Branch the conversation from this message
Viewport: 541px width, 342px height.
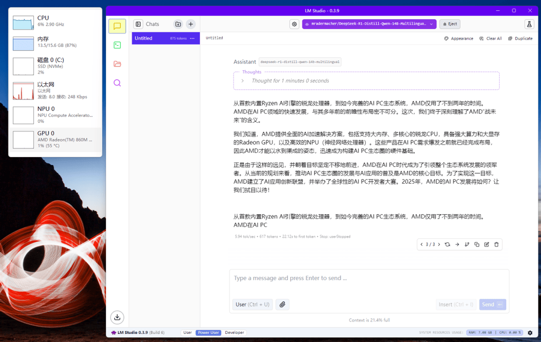pos(467,244)
